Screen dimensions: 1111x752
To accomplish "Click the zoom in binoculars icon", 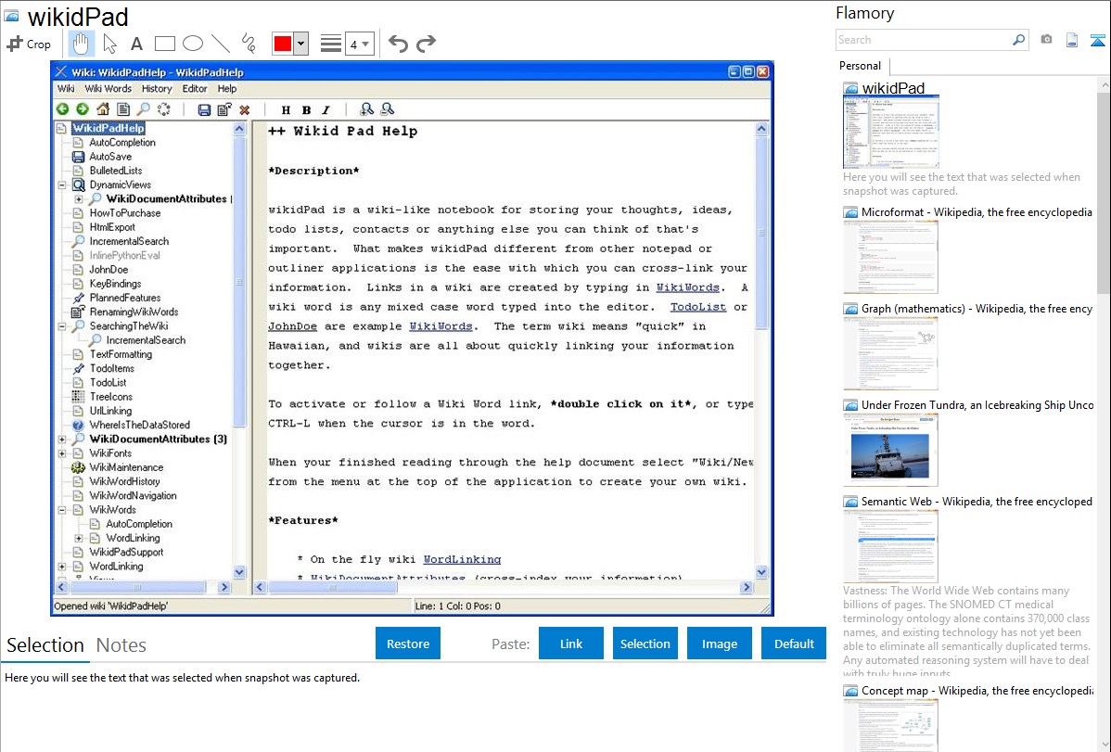I will point(366,109).
